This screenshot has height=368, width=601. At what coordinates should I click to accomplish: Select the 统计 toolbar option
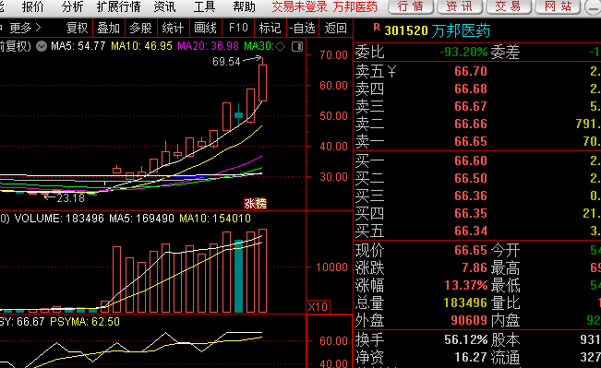coord(173,28)
